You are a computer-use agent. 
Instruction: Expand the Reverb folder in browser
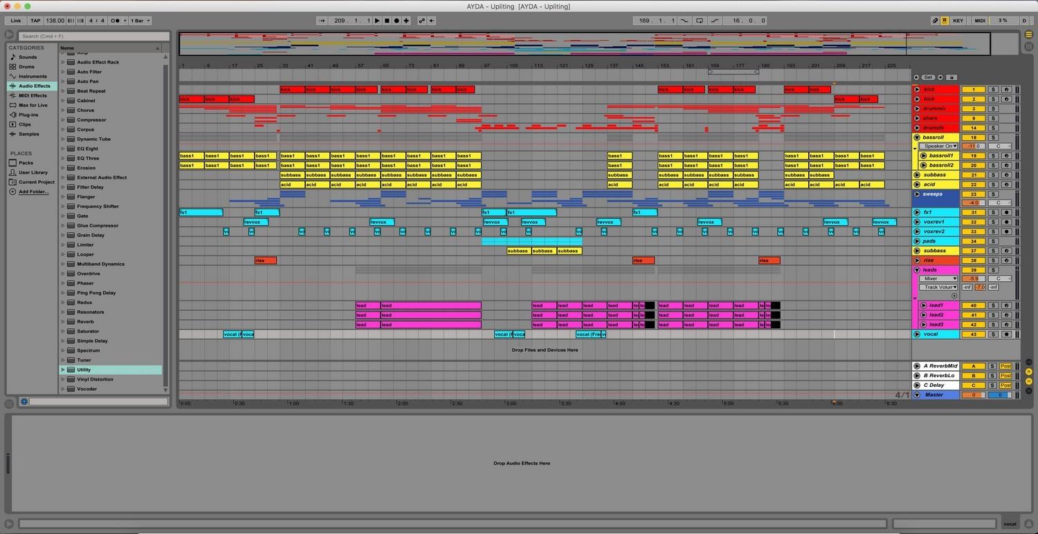[x=63, y=322]
